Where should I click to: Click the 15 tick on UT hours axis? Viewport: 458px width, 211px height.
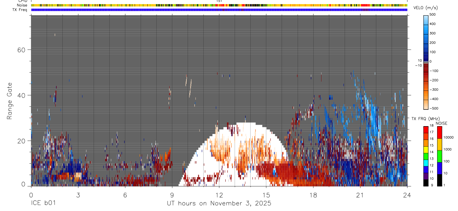[x=266, y=195]
